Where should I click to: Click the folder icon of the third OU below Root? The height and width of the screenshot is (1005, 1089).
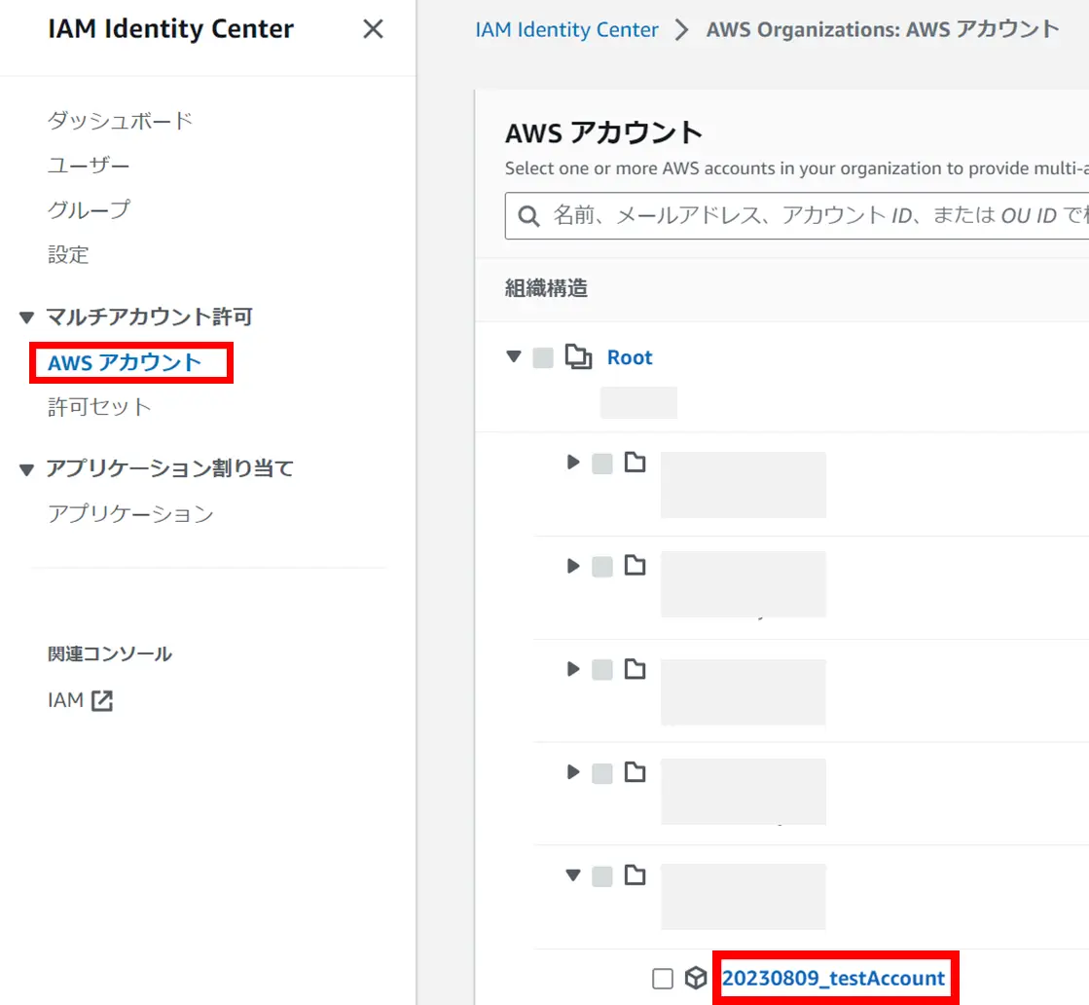point(635,669)
